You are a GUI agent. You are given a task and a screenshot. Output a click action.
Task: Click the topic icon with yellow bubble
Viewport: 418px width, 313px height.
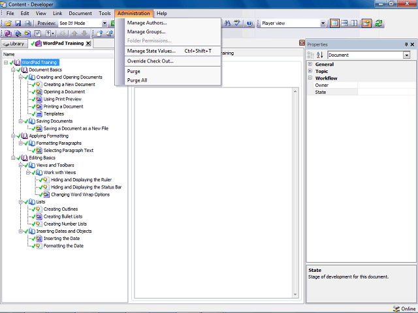click(x=27, y=33)
